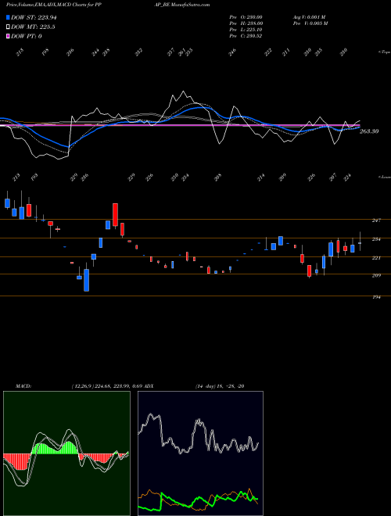Click the 'Pre C: 230.52' close value

pyautogui.click(x=246, y=36)
